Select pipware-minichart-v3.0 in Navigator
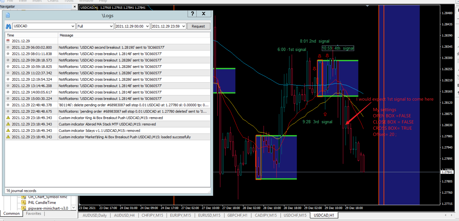The width and height of the screenshot is (459, 221). pos(48,208)
